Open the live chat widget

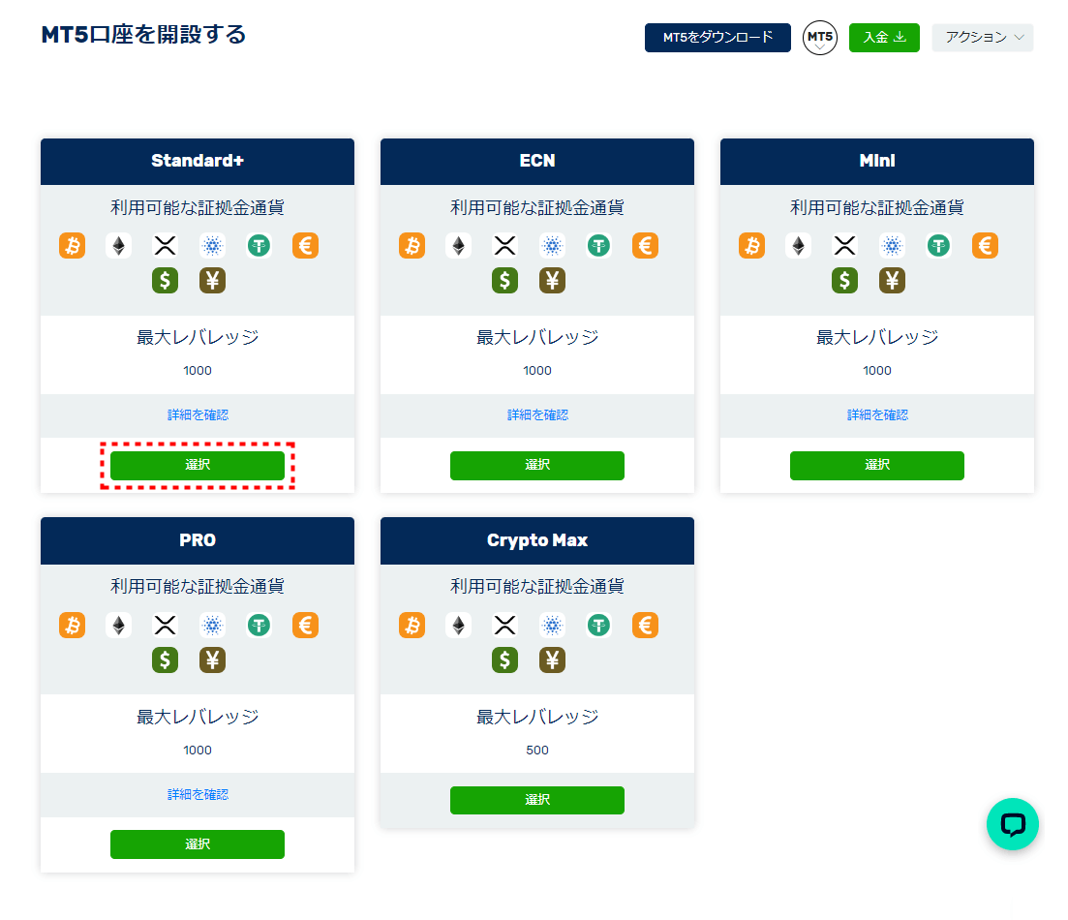[x=1013, y=824]
